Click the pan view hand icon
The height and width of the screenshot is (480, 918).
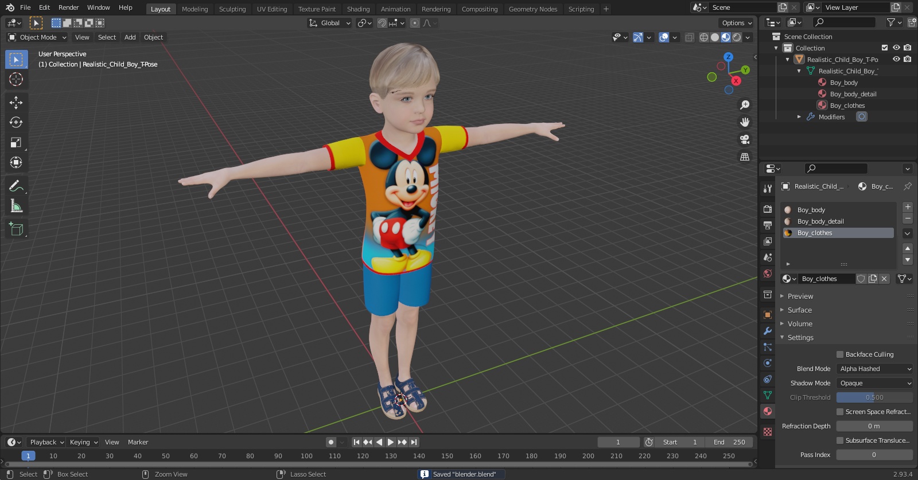(x=745, y=122)
